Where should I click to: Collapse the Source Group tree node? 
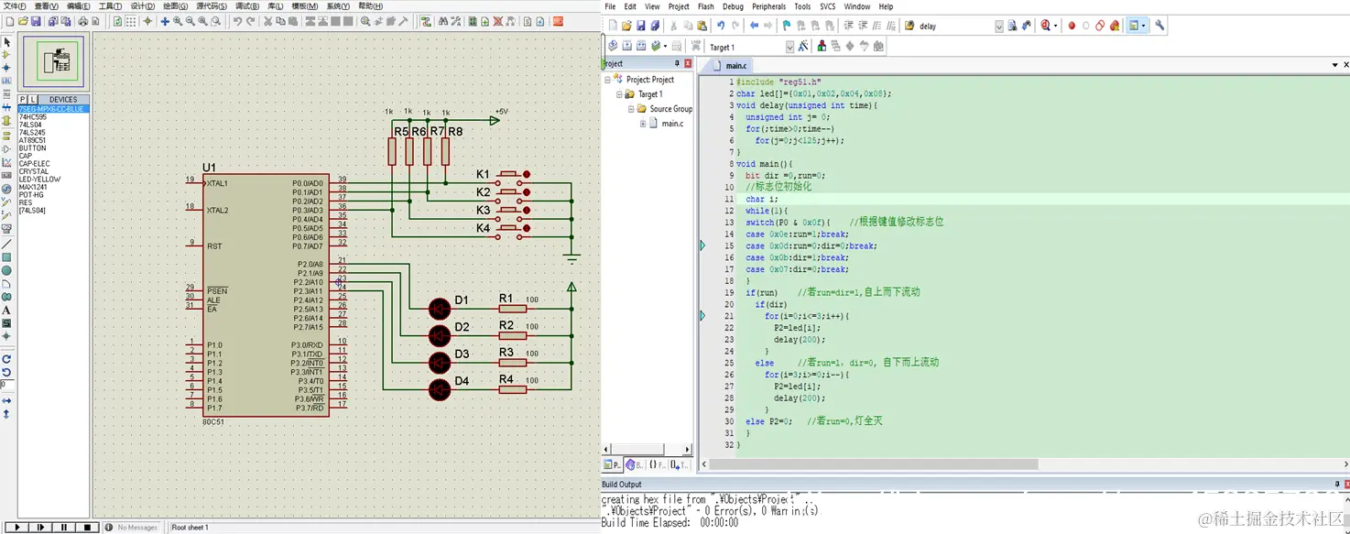point(630,109)
